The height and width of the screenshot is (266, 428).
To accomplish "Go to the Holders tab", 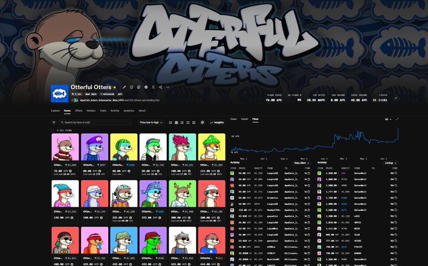I will click(x=91, y=111).
